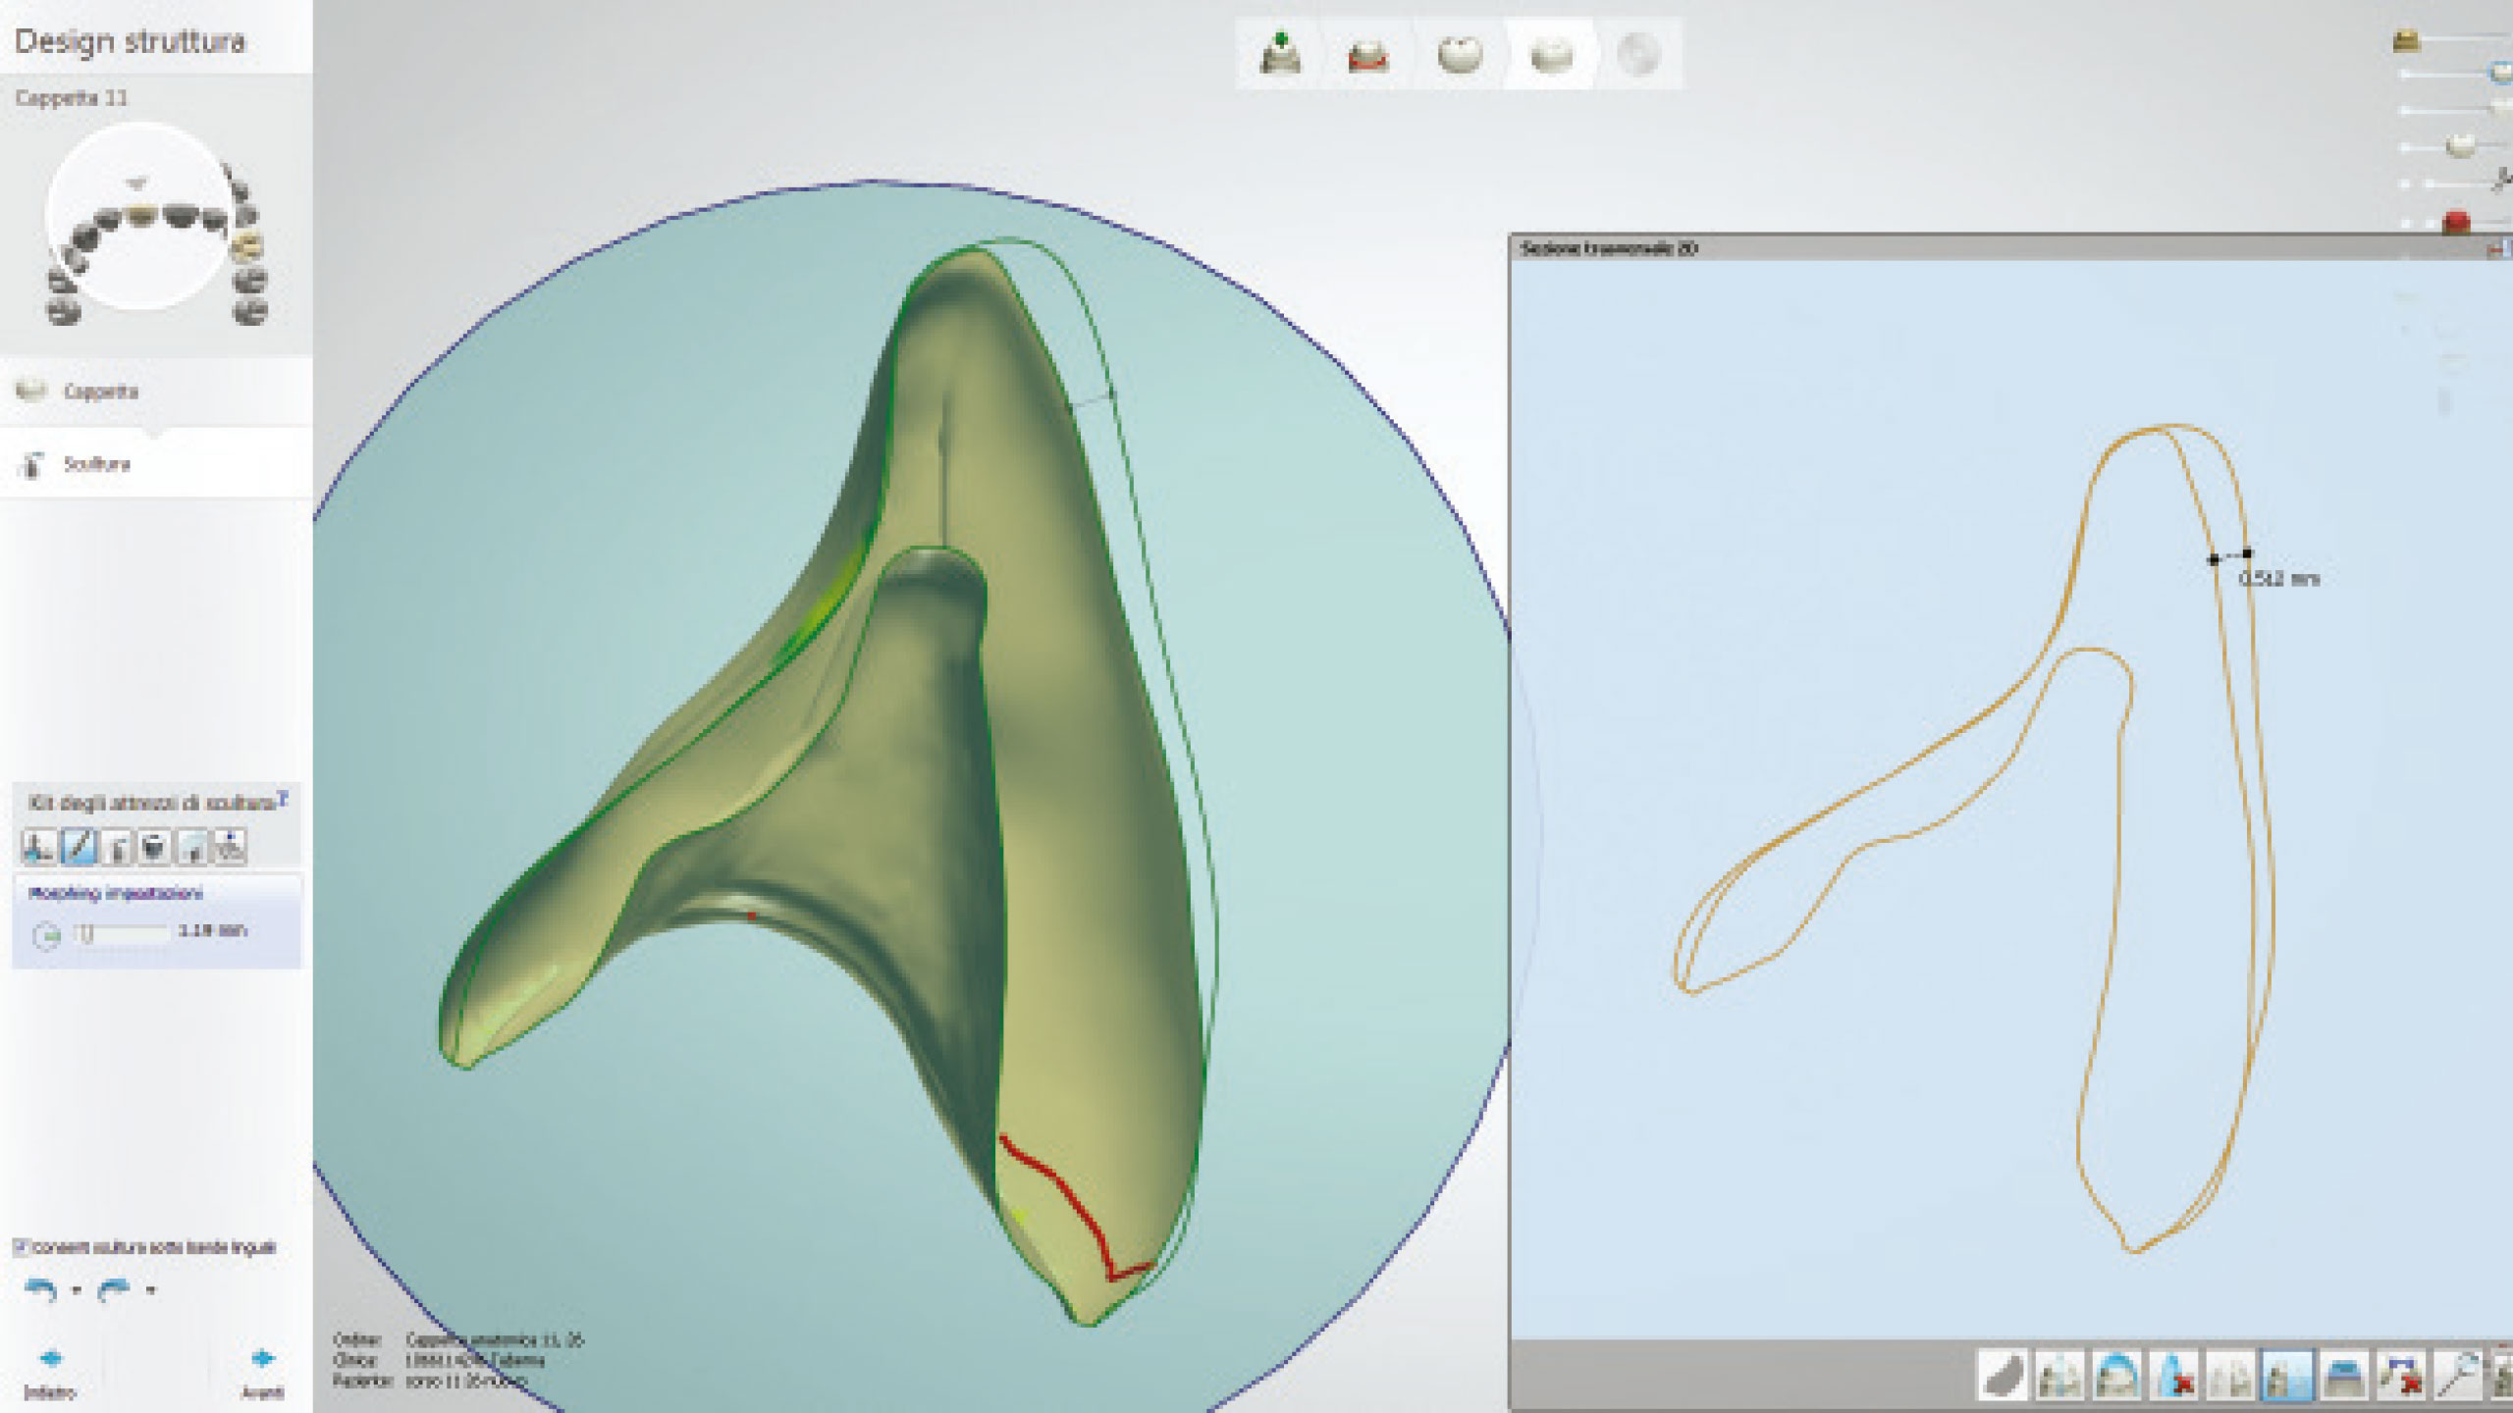Toggle consenti scultura sotto bordo linguale checkbox

click(x=21, y=1247)
